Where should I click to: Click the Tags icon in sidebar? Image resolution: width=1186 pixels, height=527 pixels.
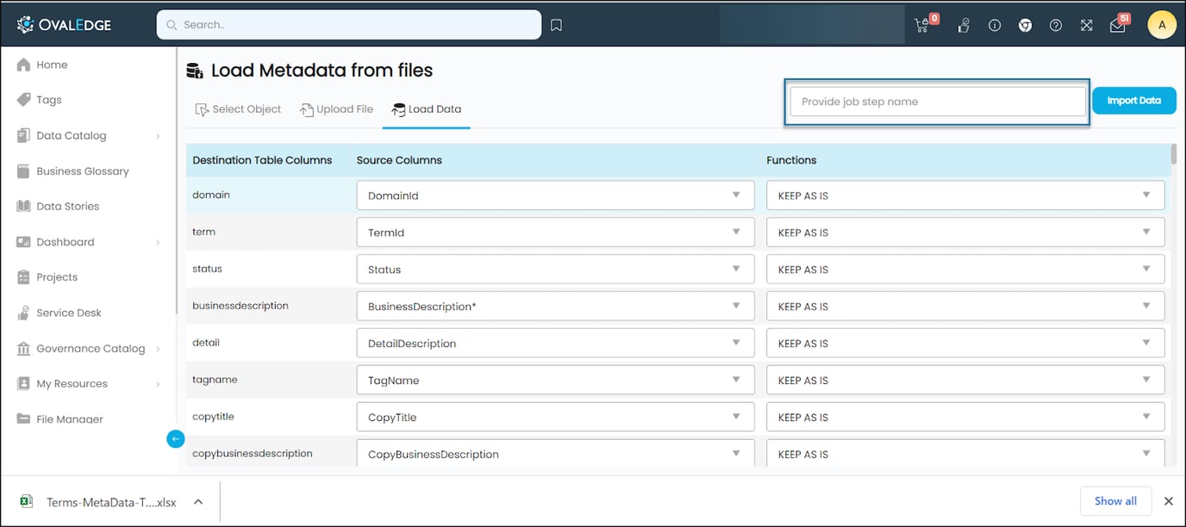pyautogui.click(x=23, y=100)
